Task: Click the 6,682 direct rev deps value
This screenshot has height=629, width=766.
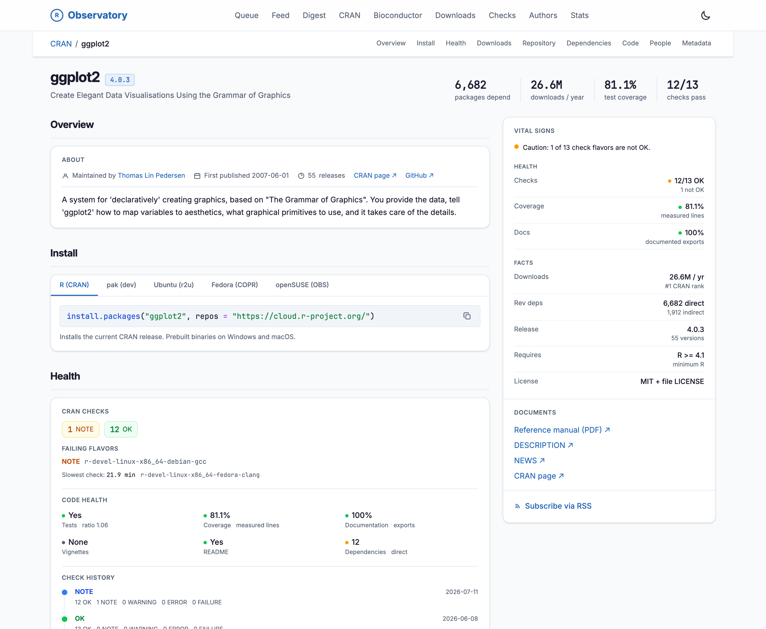Action: click(683, 303)
